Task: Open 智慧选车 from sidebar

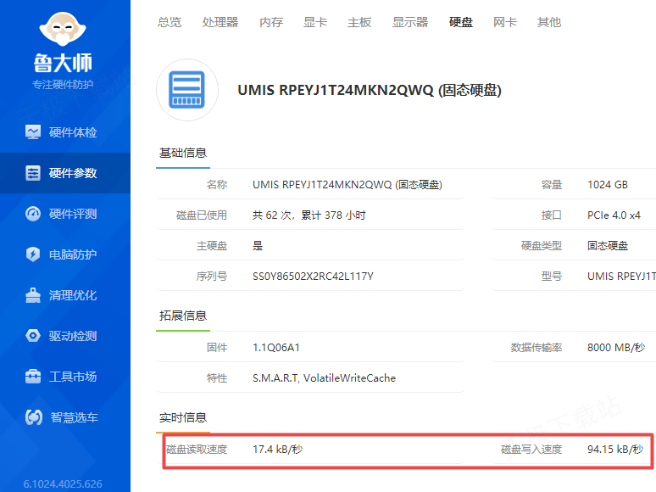Action: click(x=65, y=417)
